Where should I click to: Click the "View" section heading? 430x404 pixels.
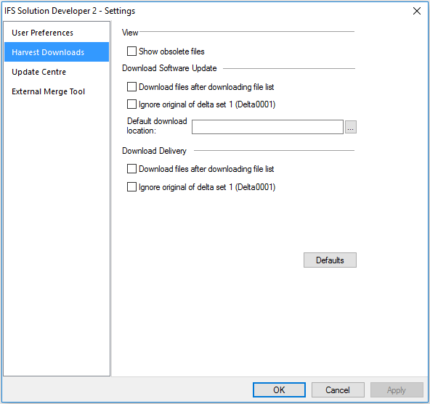pos(130,33)
